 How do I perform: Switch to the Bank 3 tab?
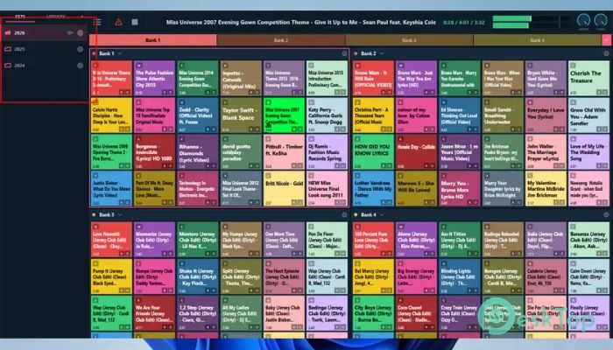point(409,40)
